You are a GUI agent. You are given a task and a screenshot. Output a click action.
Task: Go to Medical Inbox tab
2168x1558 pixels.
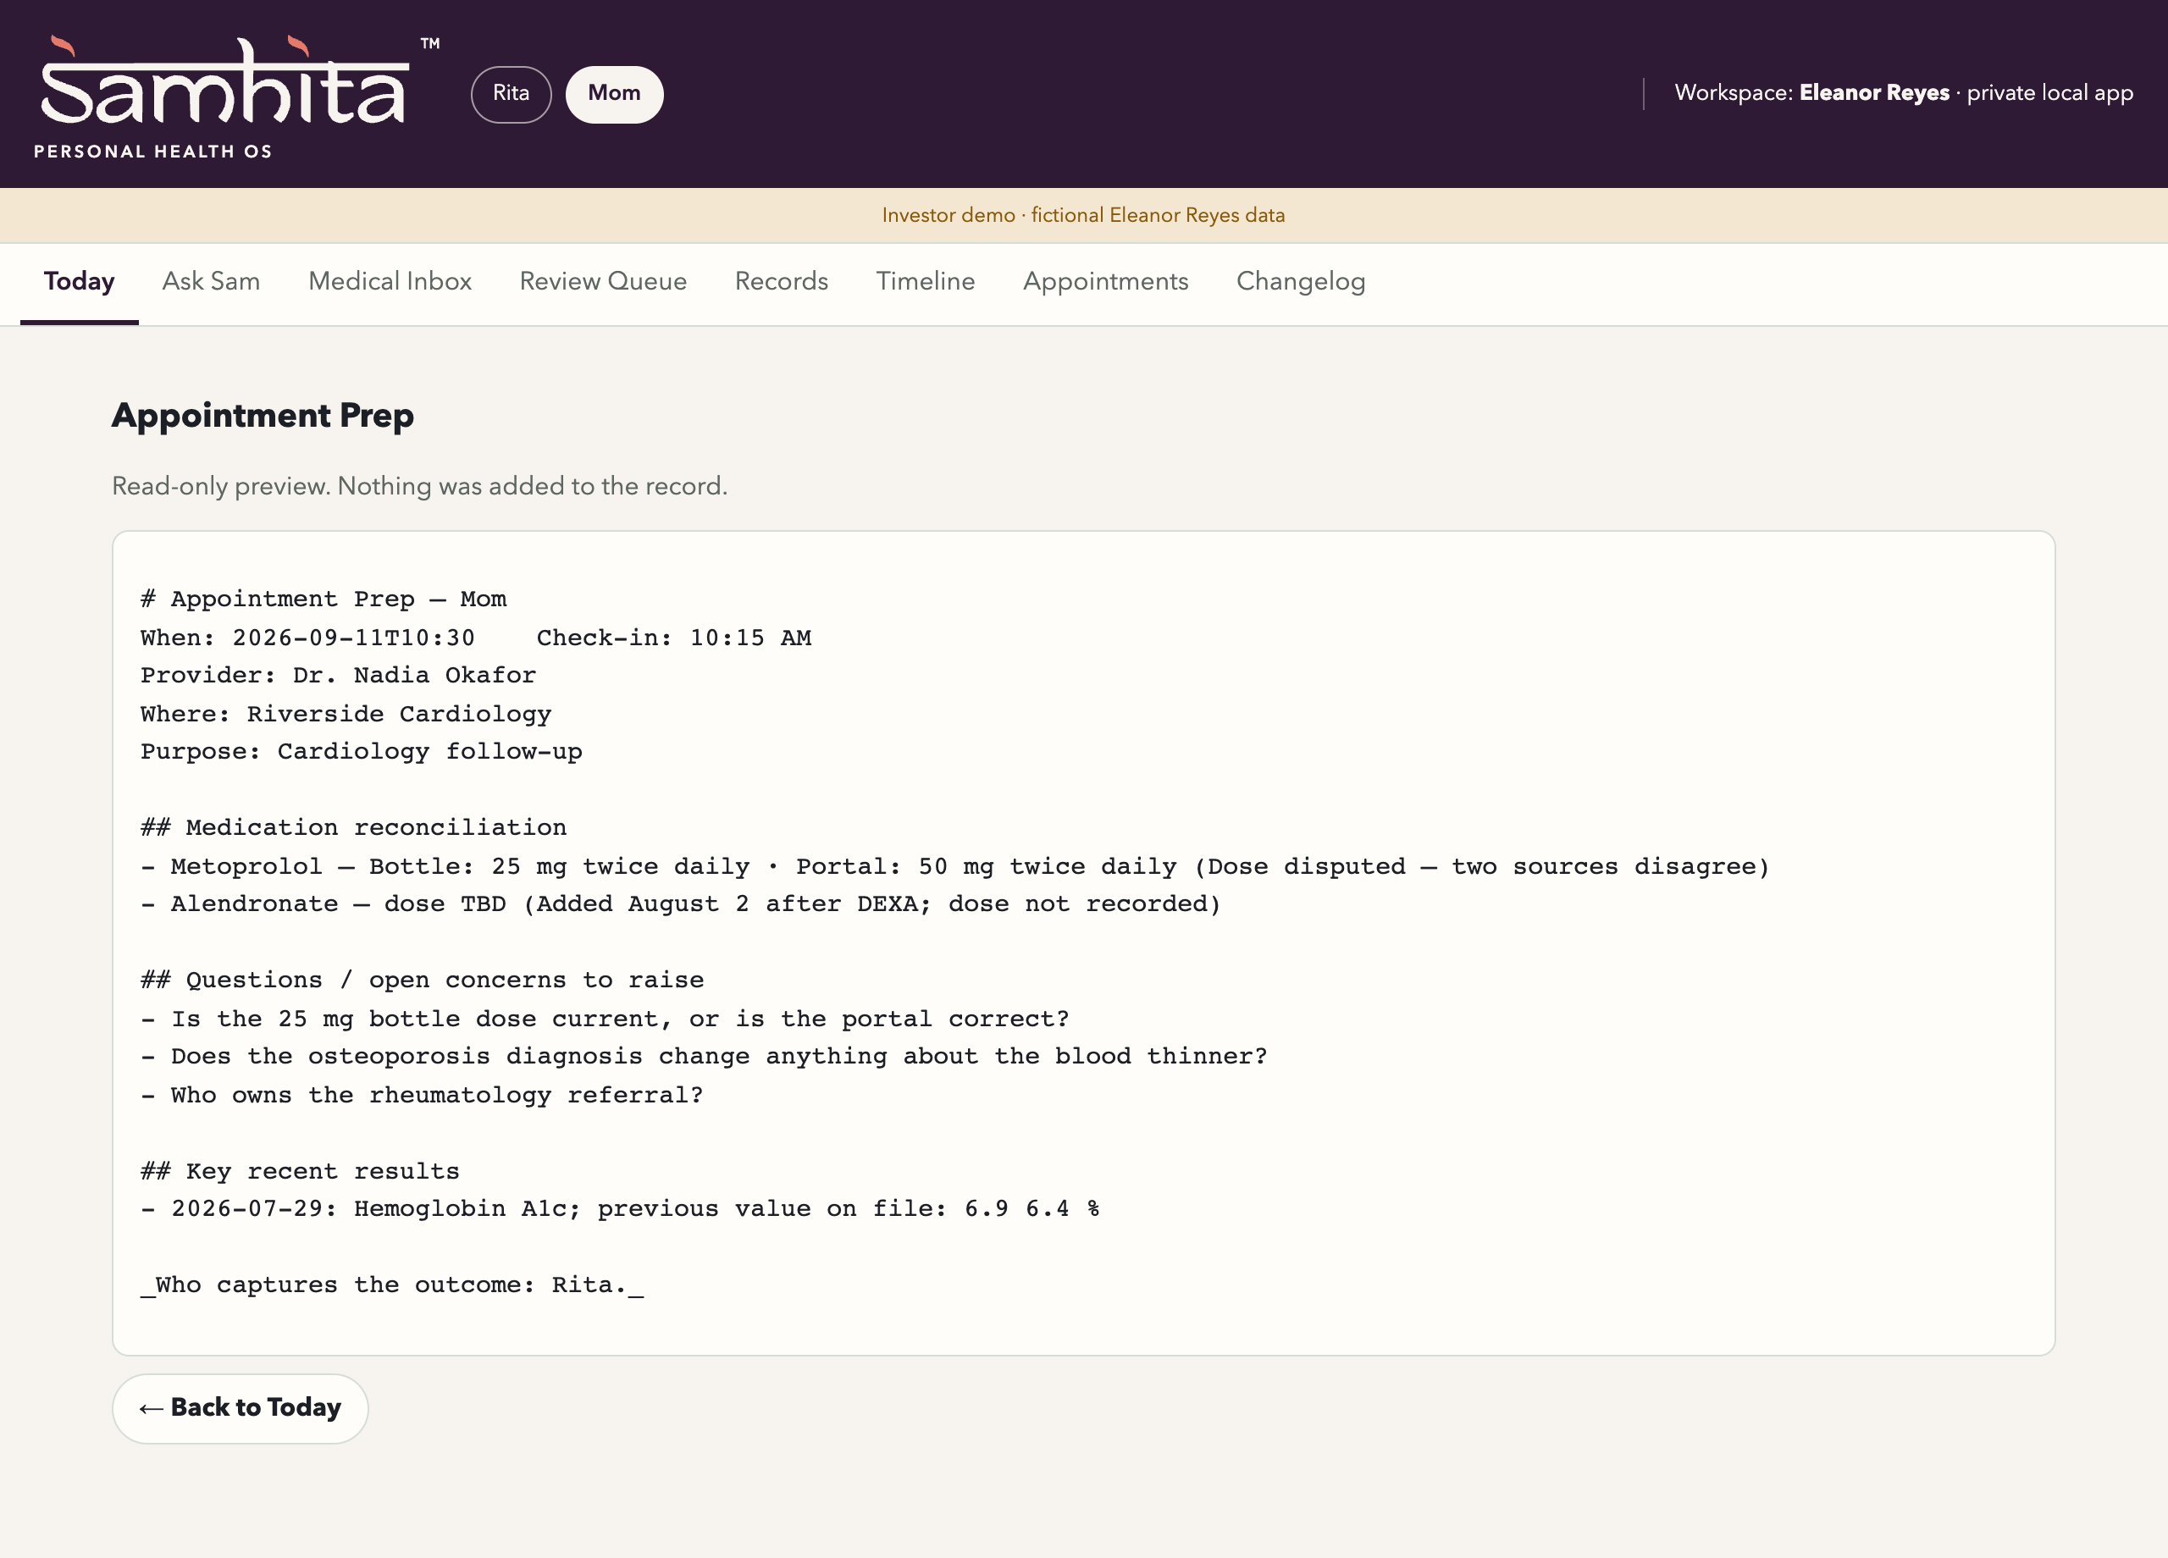pos(390,282)
